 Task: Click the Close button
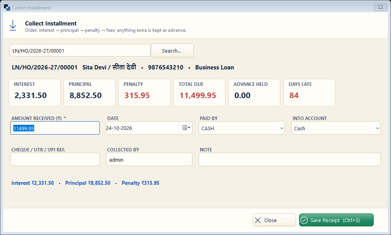click(274, 220)
